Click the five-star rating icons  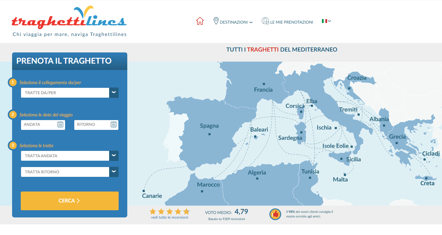(x=170, y=211)
